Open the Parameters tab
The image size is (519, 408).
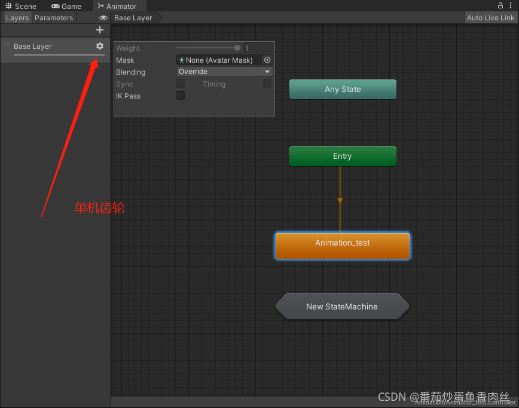click(x=54, y=18)
